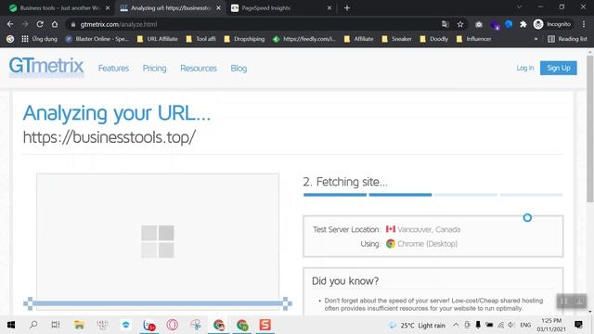Viewport: 594px width, 334px height.
Task: Click the Fetching site progress bar
Action: pos(433,195)
